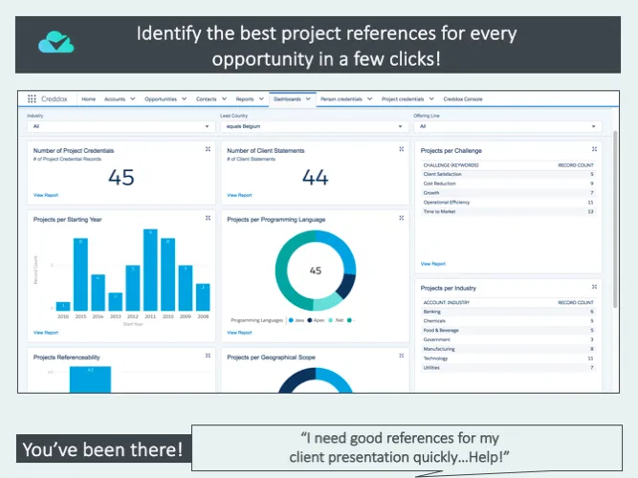Click the ACCOUNT: INDUSTRY column header
The width and height of the screenshot is (638, 478).
[447, 303]
